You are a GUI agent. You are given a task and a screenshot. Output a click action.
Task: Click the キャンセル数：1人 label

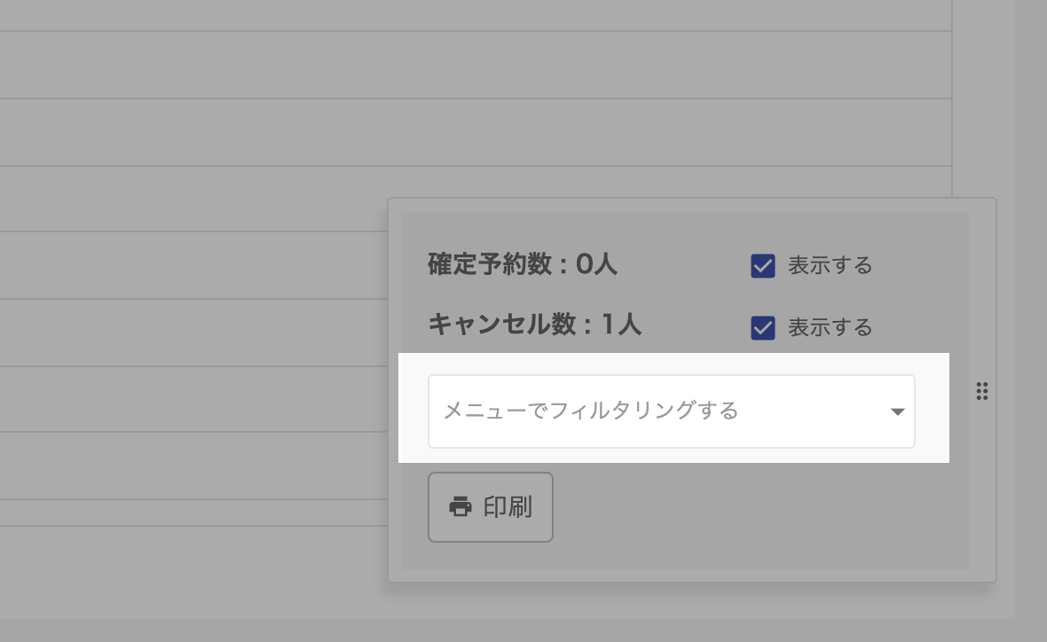tap(534, 325)
